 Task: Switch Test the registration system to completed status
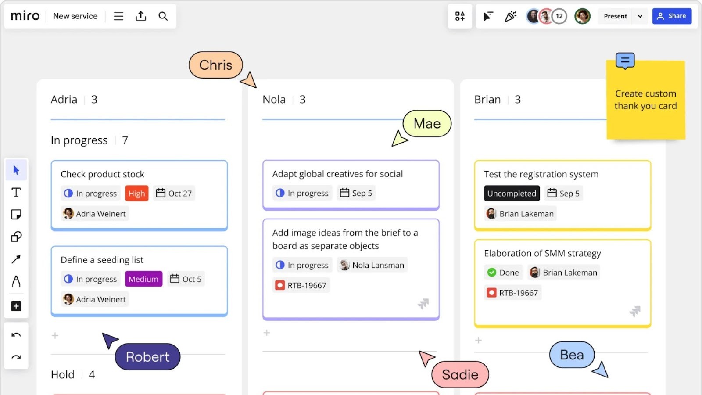511,193
